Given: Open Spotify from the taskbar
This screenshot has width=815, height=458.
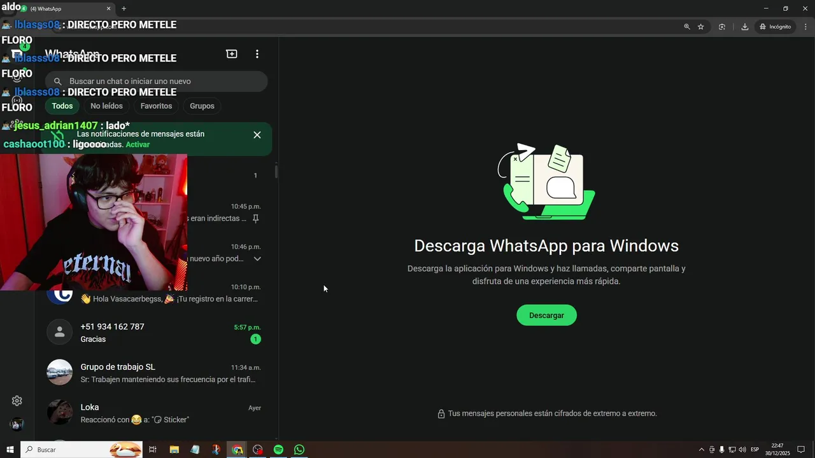Looking at the screenshot, I should tap(278, 450).
